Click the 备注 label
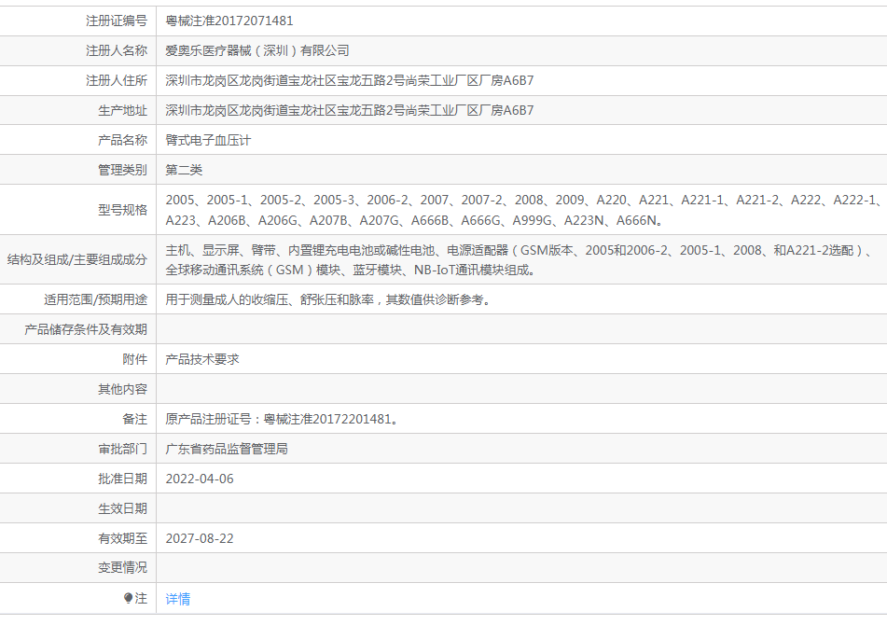Viewport: 887px width, 625px height. pyautogui.click(x=134, y=419)
